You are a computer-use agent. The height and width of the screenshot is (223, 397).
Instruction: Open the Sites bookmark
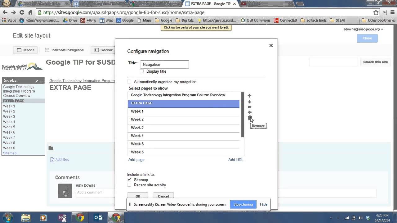[x=106, y=20]
